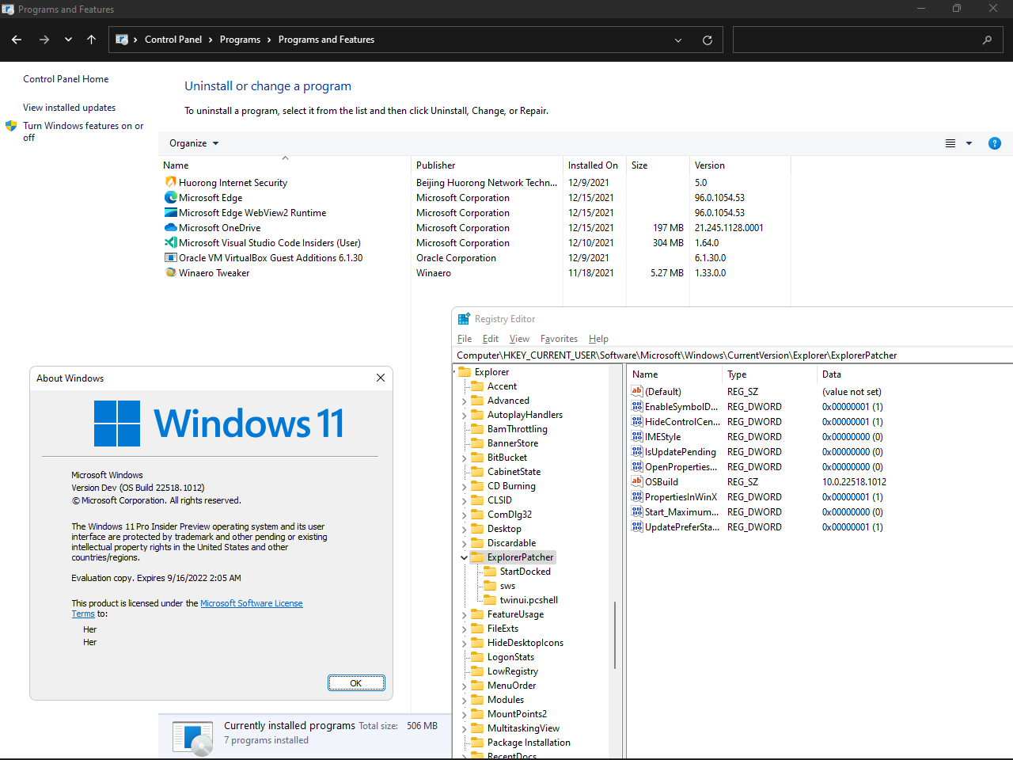Select Visual Studio Code Insiders icon
The height and width of the screenshot is (760, 1013).
(x=170, y=243)
